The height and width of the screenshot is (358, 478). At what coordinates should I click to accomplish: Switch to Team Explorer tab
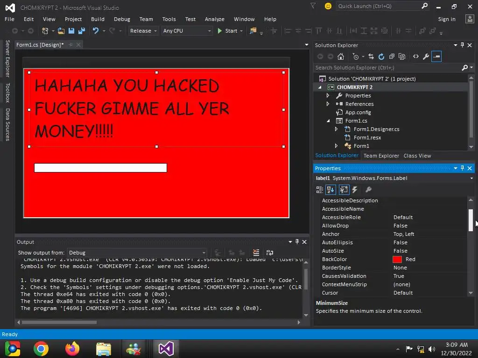(381, 156)
